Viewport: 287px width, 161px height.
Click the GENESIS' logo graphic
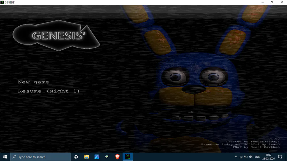pyautogui.click(x=56, y=35)
